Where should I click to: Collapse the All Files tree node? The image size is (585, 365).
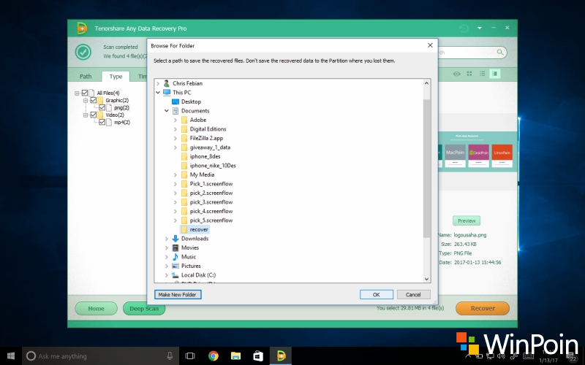coord(77,93)
